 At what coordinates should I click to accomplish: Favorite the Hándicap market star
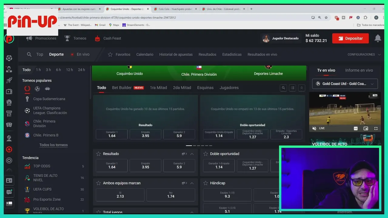[x=206, y=183]
